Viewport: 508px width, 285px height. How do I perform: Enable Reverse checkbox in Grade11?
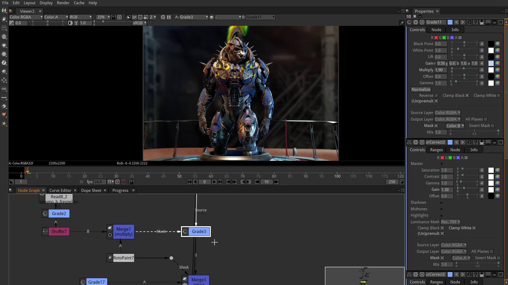[x=436, y=96]
